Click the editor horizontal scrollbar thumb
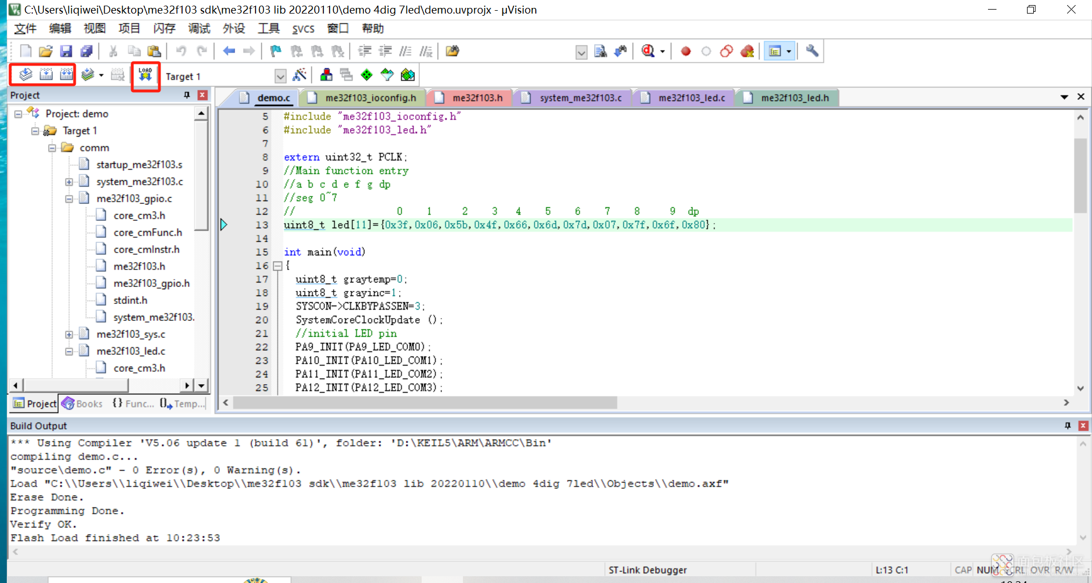 pyautogui.click(x=425, y=403)
